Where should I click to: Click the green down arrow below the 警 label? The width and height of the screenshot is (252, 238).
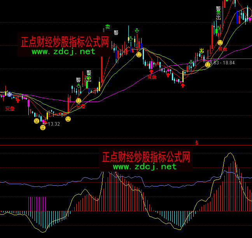(x=79, y=86)
